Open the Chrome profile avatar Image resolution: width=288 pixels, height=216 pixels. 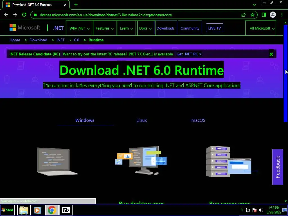tap(273, 15)
